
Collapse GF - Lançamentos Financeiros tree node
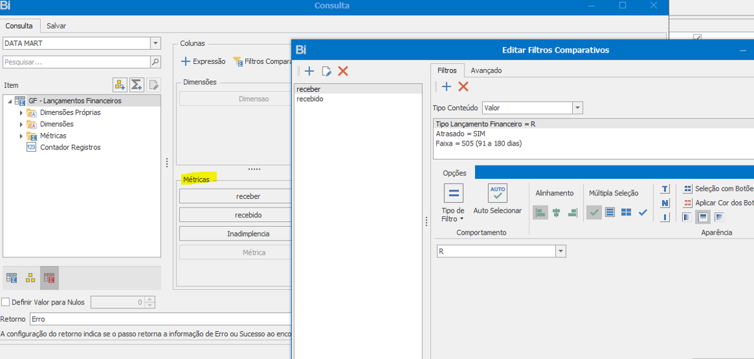9,101
